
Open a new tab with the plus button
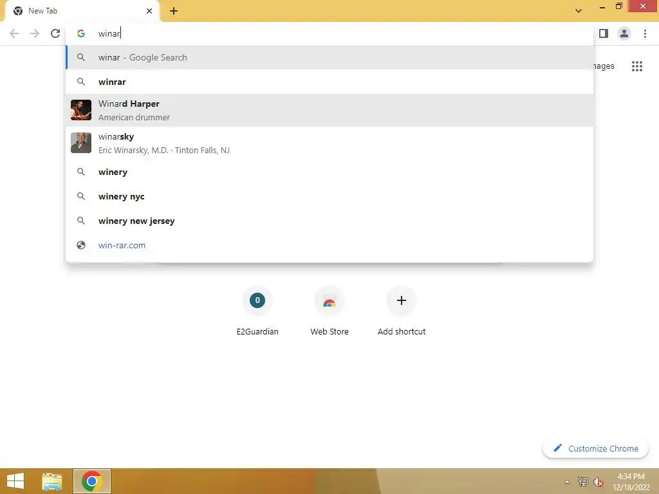pos(174,11)
